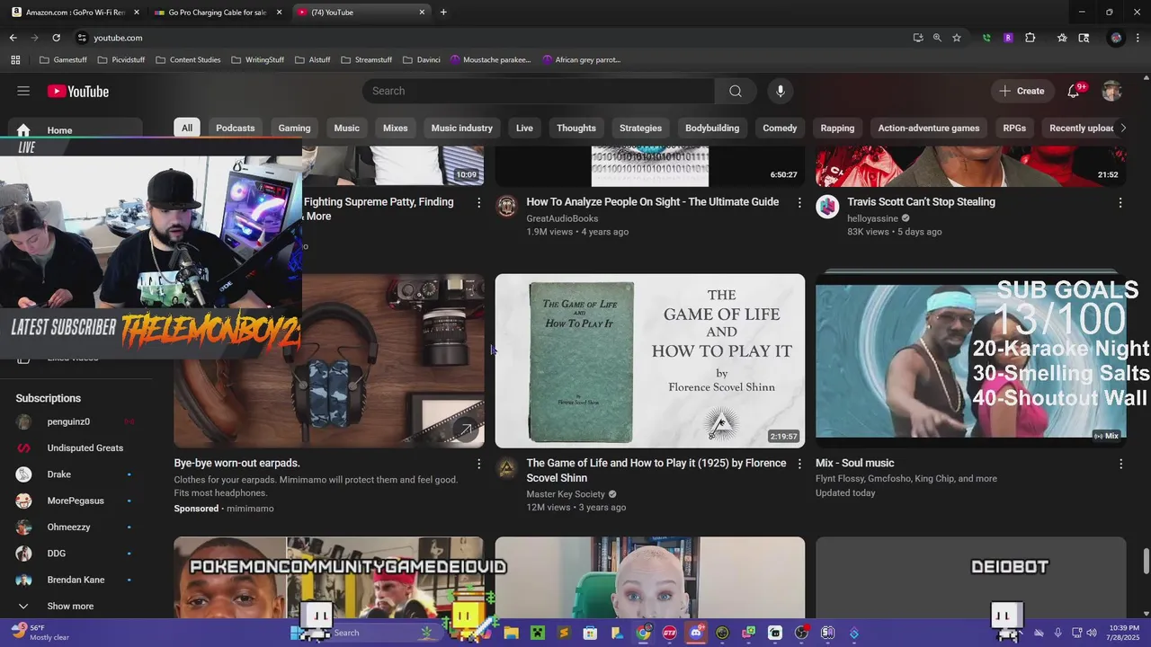1151x647 pixels.
Task: Click the page vertical scrollbar thumb
Action: pos(1147,561)
